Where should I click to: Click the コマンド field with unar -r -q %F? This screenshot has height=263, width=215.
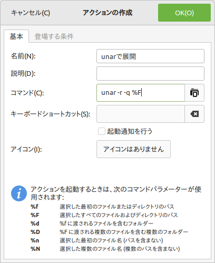pyautogui.click(x=141, y=93)
